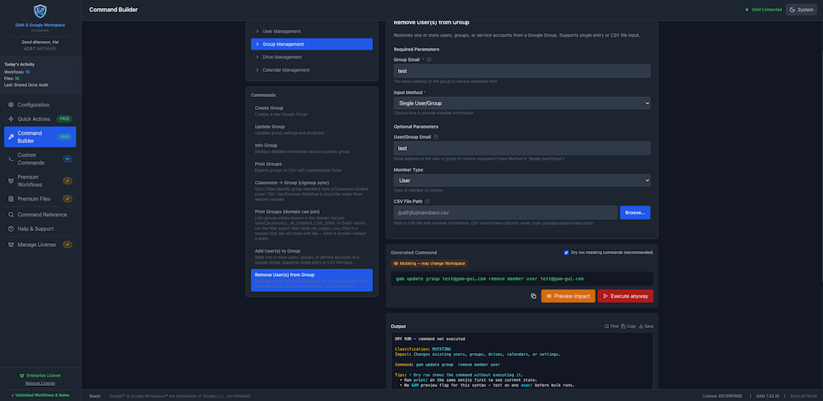Select the Create Group command
The width and height of the screenshot is (823, 401).
pyautogui.click(x=312, y=111)
